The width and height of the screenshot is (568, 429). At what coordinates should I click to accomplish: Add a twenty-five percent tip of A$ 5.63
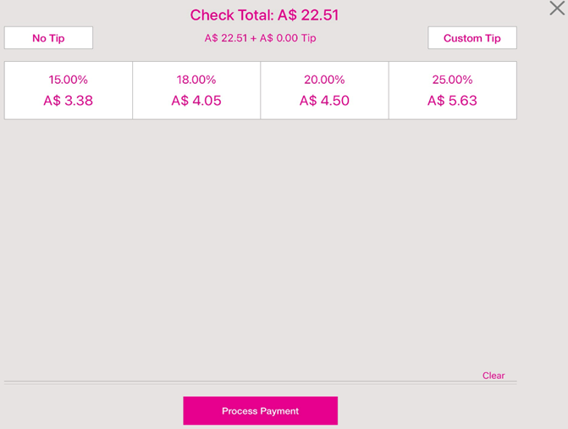(452, 90)
